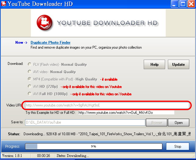Viewport: 196px width, 160px height.
Task: Click the elapsed time '00:00:26' in status bar
Action: (x=43, y=156)
